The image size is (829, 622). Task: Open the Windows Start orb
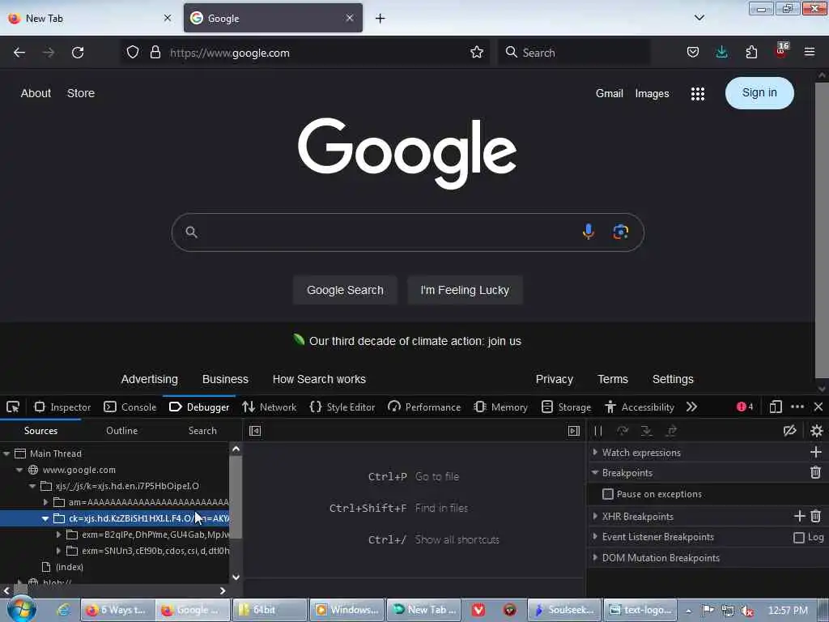(20, 609)
